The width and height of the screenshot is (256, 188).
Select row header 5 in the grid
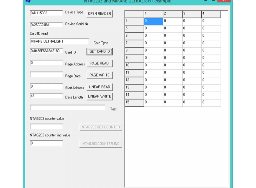[134, 29]
